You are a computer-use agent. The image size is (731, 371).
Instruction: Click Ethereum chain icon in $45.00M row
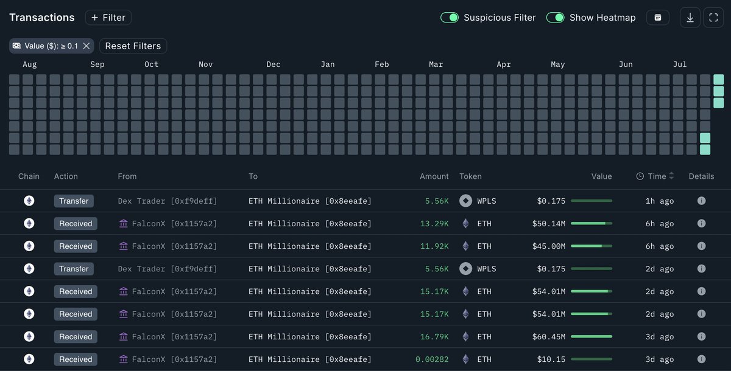coord(29,246)
